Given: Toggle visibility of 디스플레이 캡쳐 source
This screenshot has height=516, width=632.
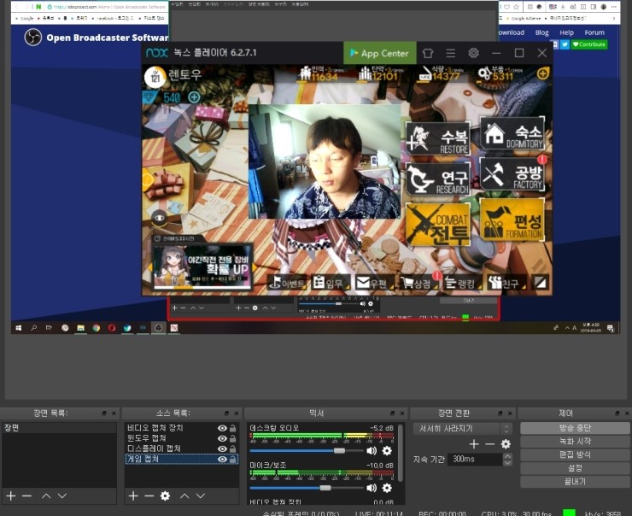Looking at the screenshot, I should pos(222,449).
